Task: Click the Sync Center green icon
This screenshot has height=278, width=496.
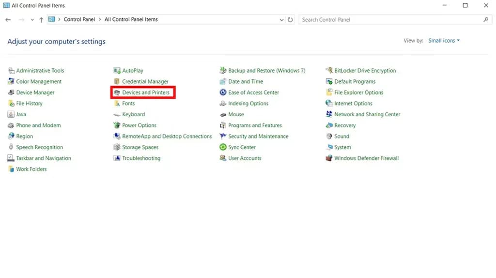Action: pos(223,147)
